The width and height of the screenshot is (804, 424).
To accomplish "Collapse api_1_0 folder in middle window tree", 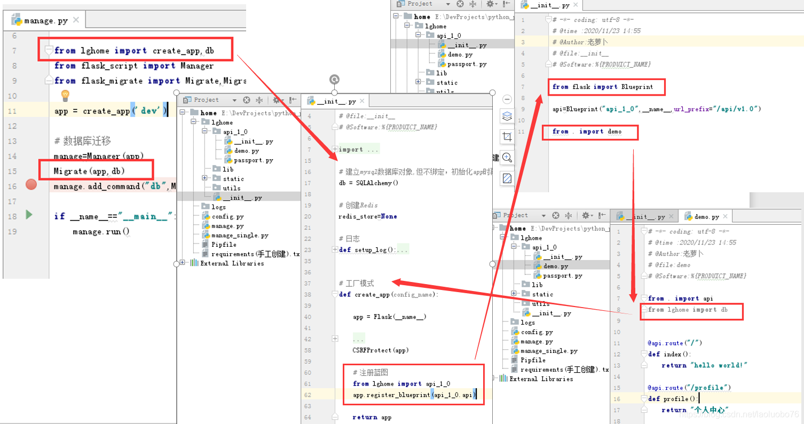I will coord(205,131).
